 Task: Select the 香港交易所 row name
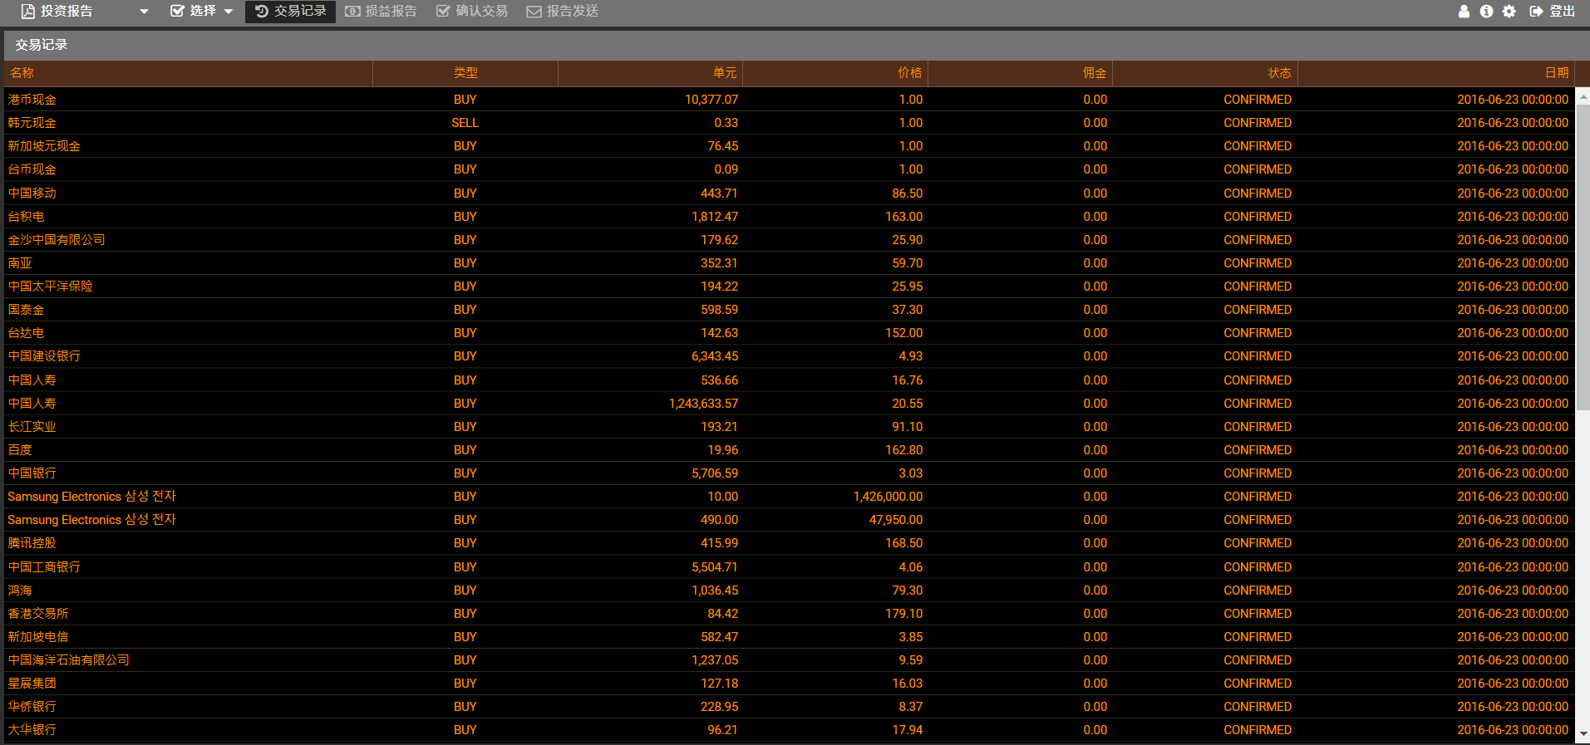[x=38, y=614]
